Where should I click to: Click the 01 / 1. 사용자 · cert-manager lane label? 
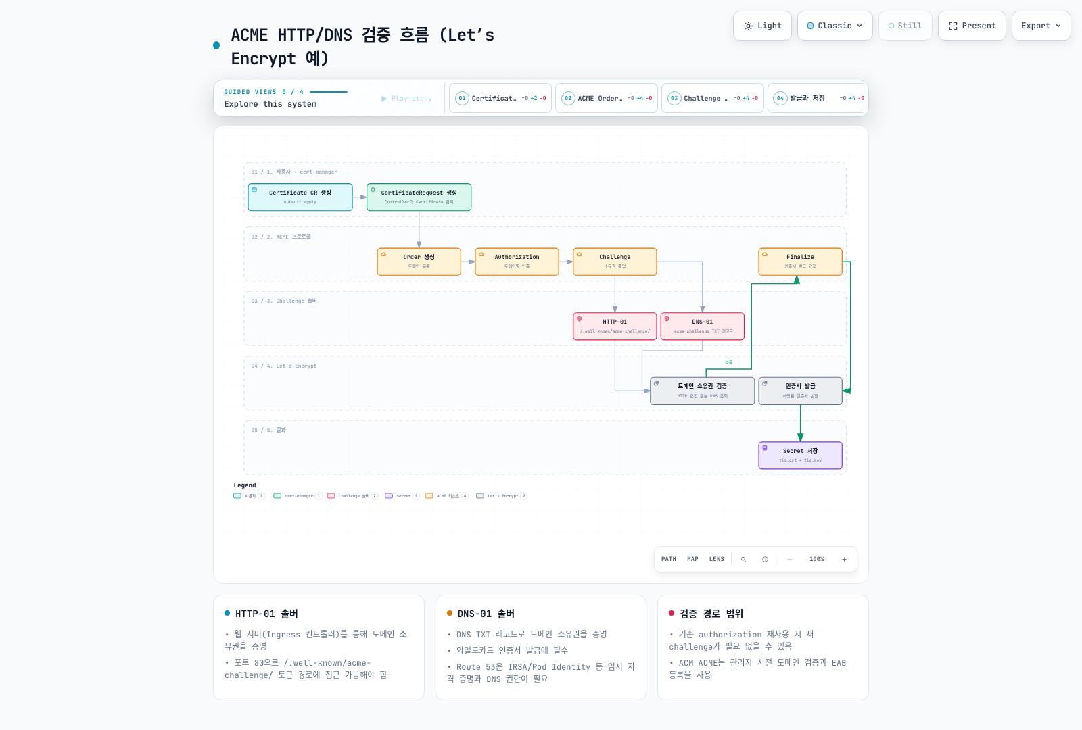[x=294, y=172]
